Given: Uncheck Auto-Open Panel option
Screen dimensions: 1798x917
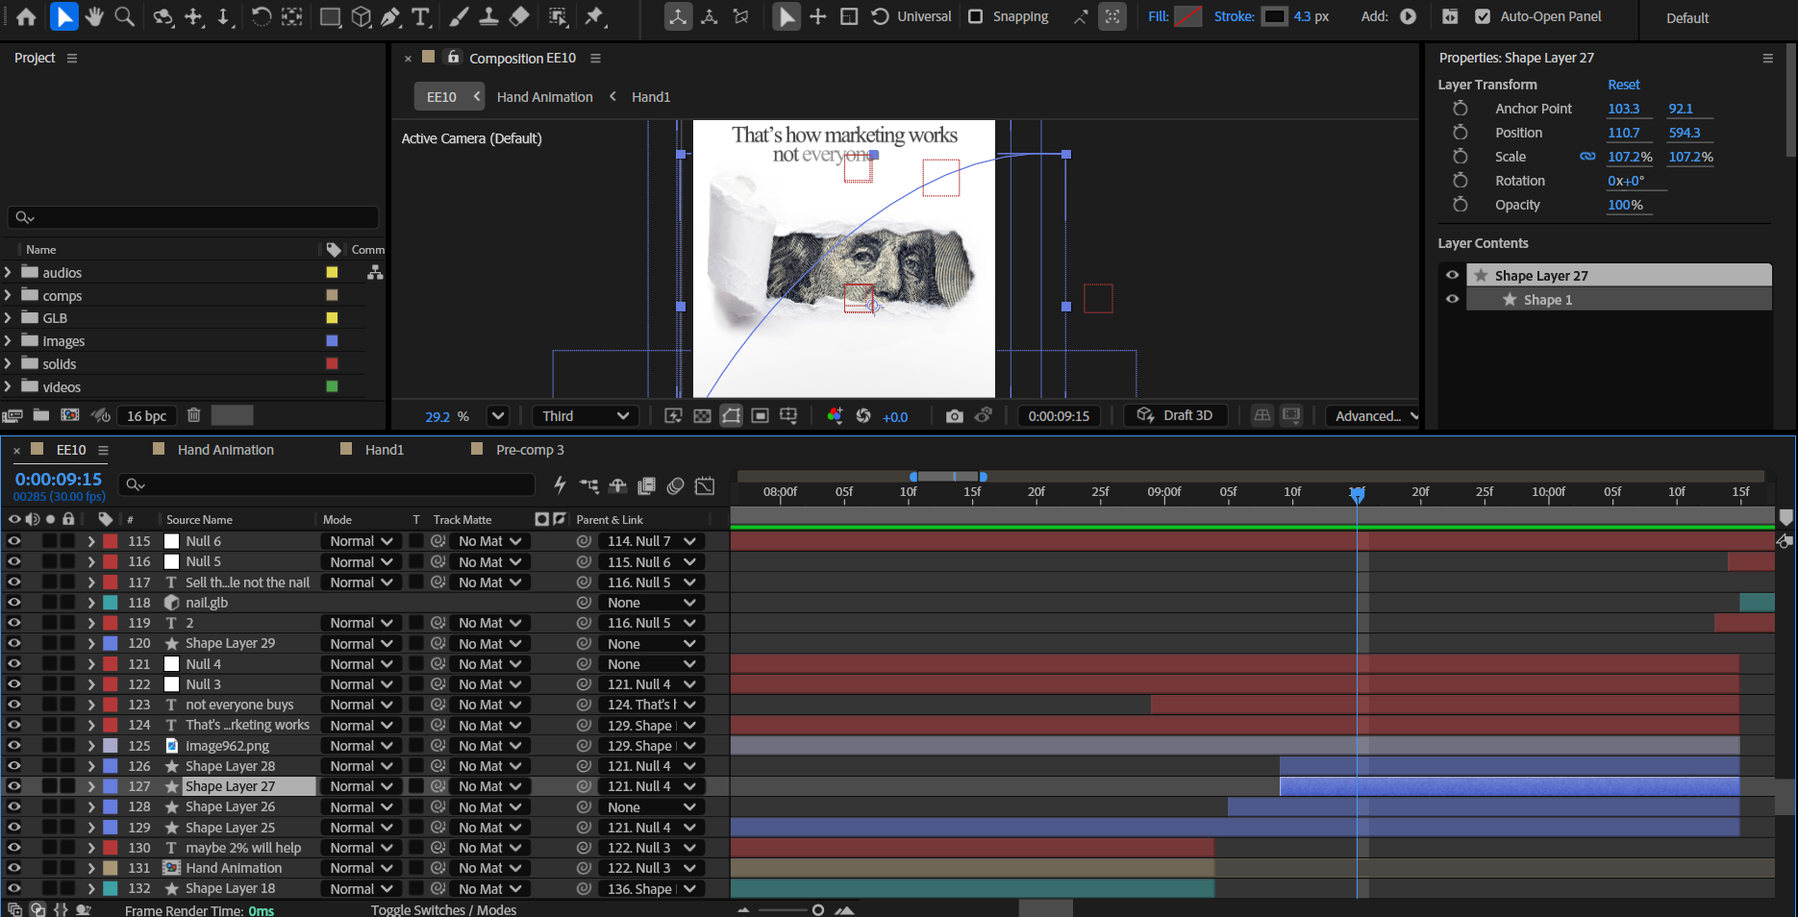Looking at the screenshot, I should pyautogui.click(x=1483, y=16).
